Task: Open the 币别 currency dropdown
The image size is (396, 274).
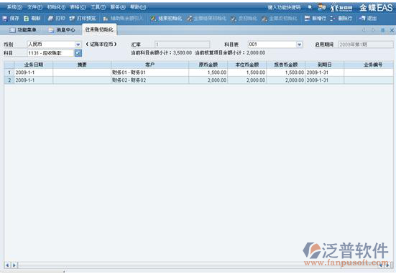Action: (78, 44)
